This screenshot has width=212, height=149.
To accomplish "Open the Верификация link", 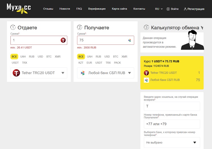I will click(x=97, y=9).
